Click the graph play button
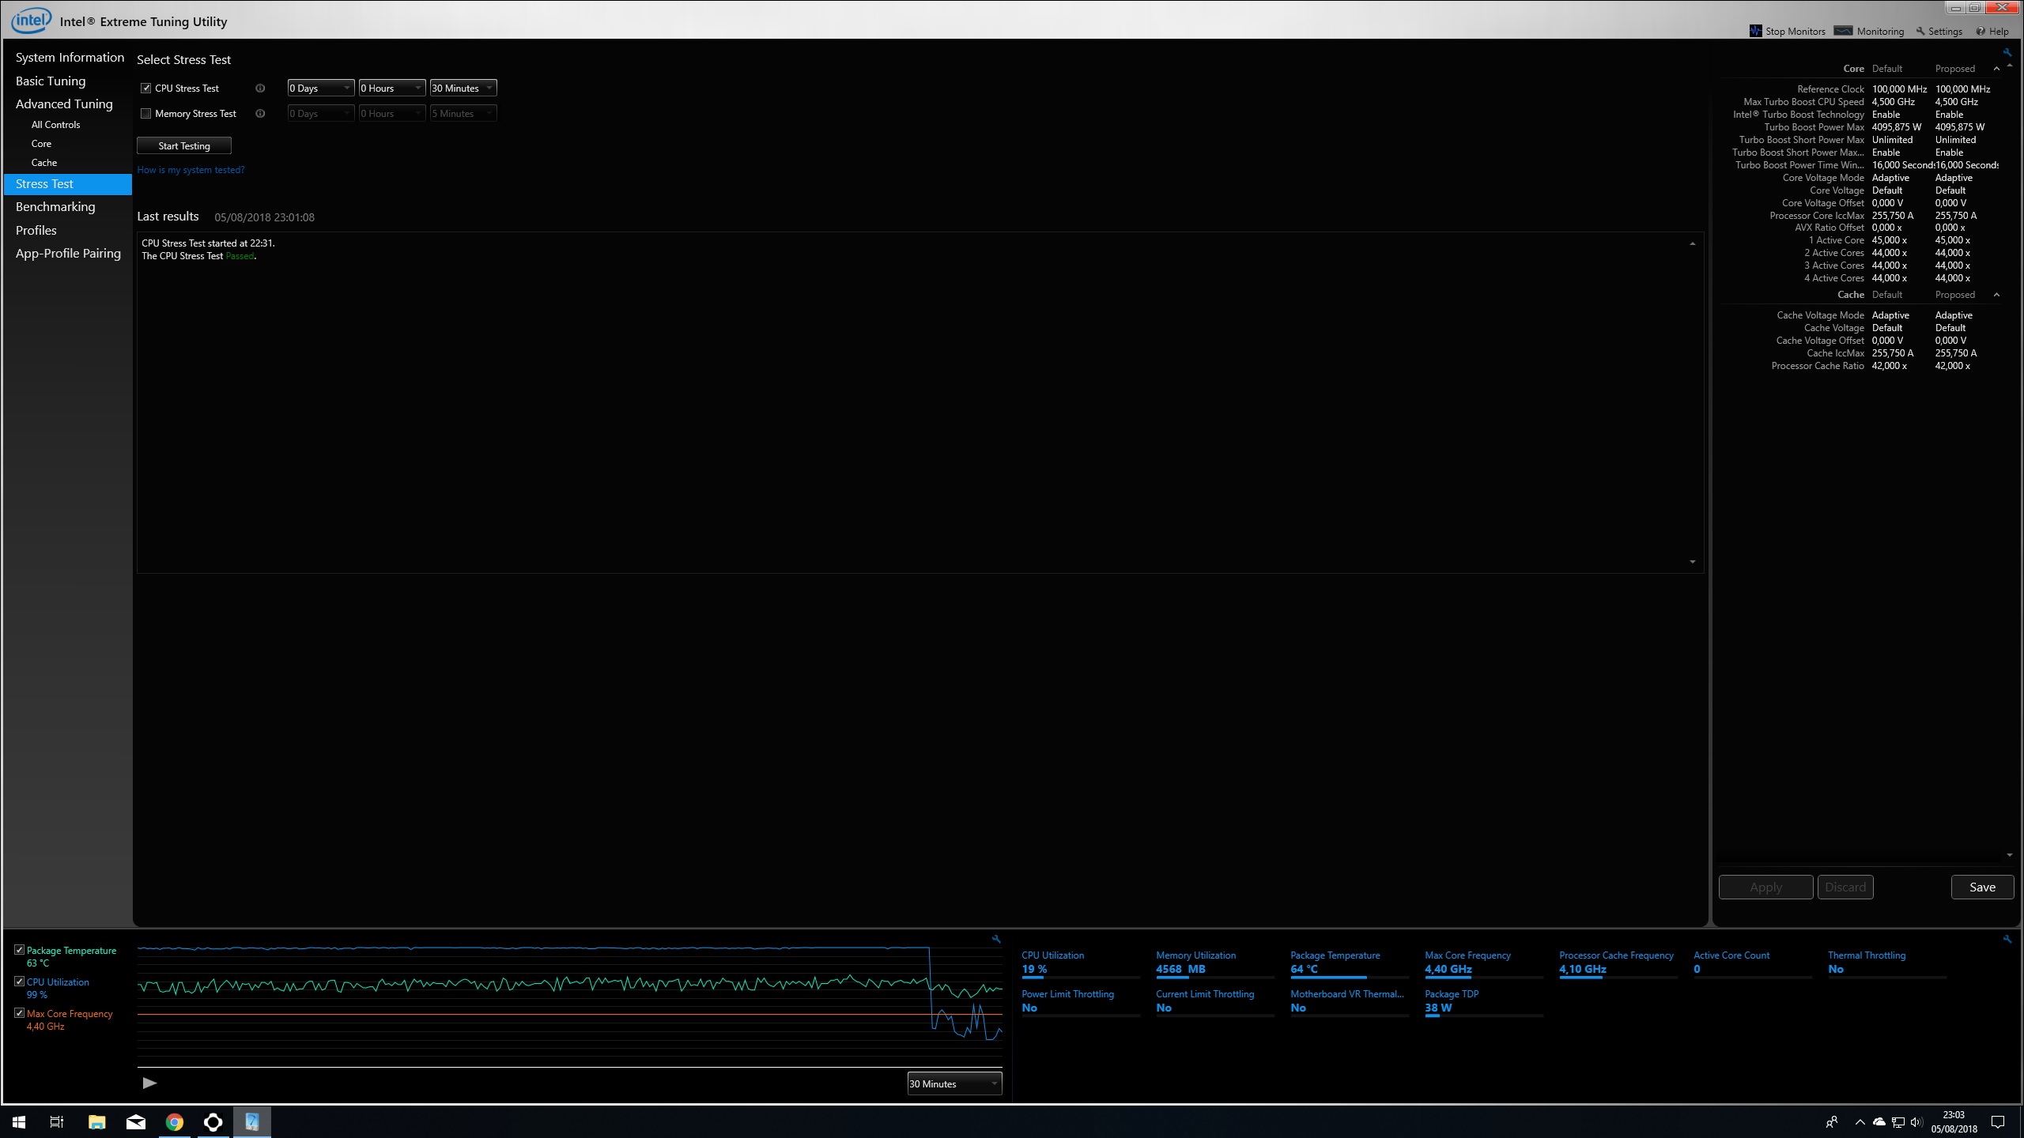2024x1138 pixels. [149, 1083]
